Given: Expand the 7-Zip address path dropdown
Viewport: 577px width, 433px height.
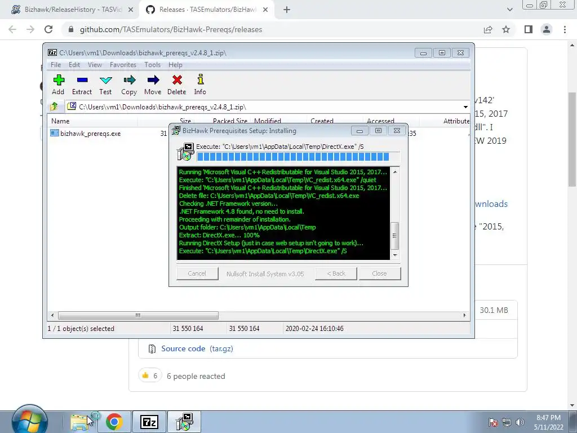Looking at the screenshot, I should click(x=465, y=107).
